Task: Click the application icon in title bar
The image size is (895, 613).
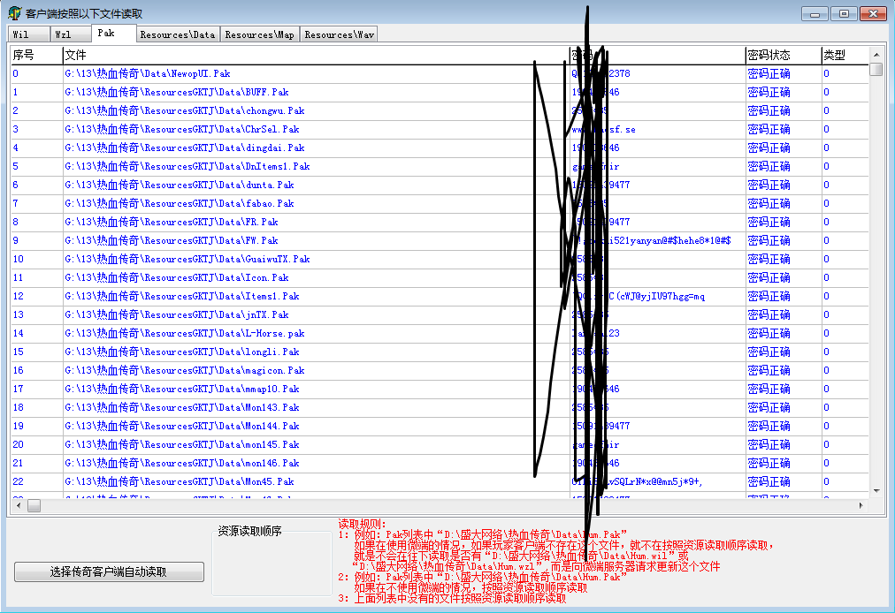Action: [x=14, y=13]
